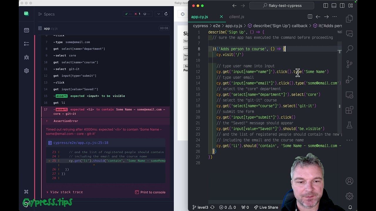Open Extensions view in VS Code
Image resolution: width=376 pixels, height=211 pixels.
click(349, 110)
